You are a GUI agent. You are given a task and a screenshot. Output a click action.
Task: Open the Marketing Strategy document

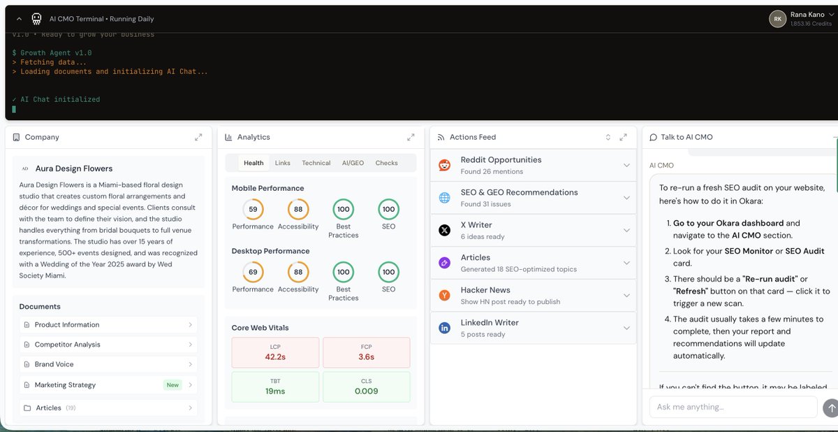(108, 385)
